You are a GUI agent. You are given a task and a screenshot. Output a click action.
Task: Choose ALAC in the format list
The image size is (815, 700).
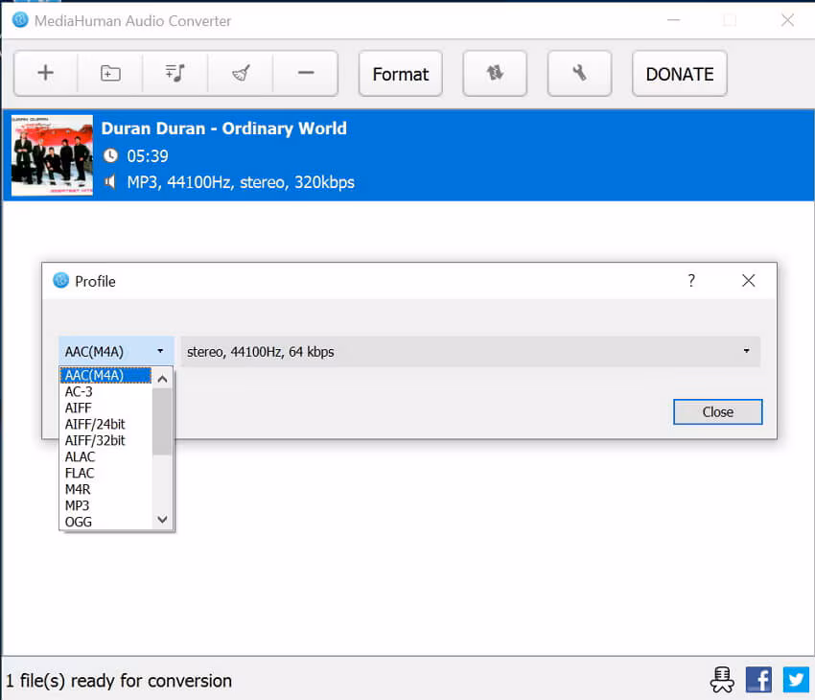click(105, 456)
